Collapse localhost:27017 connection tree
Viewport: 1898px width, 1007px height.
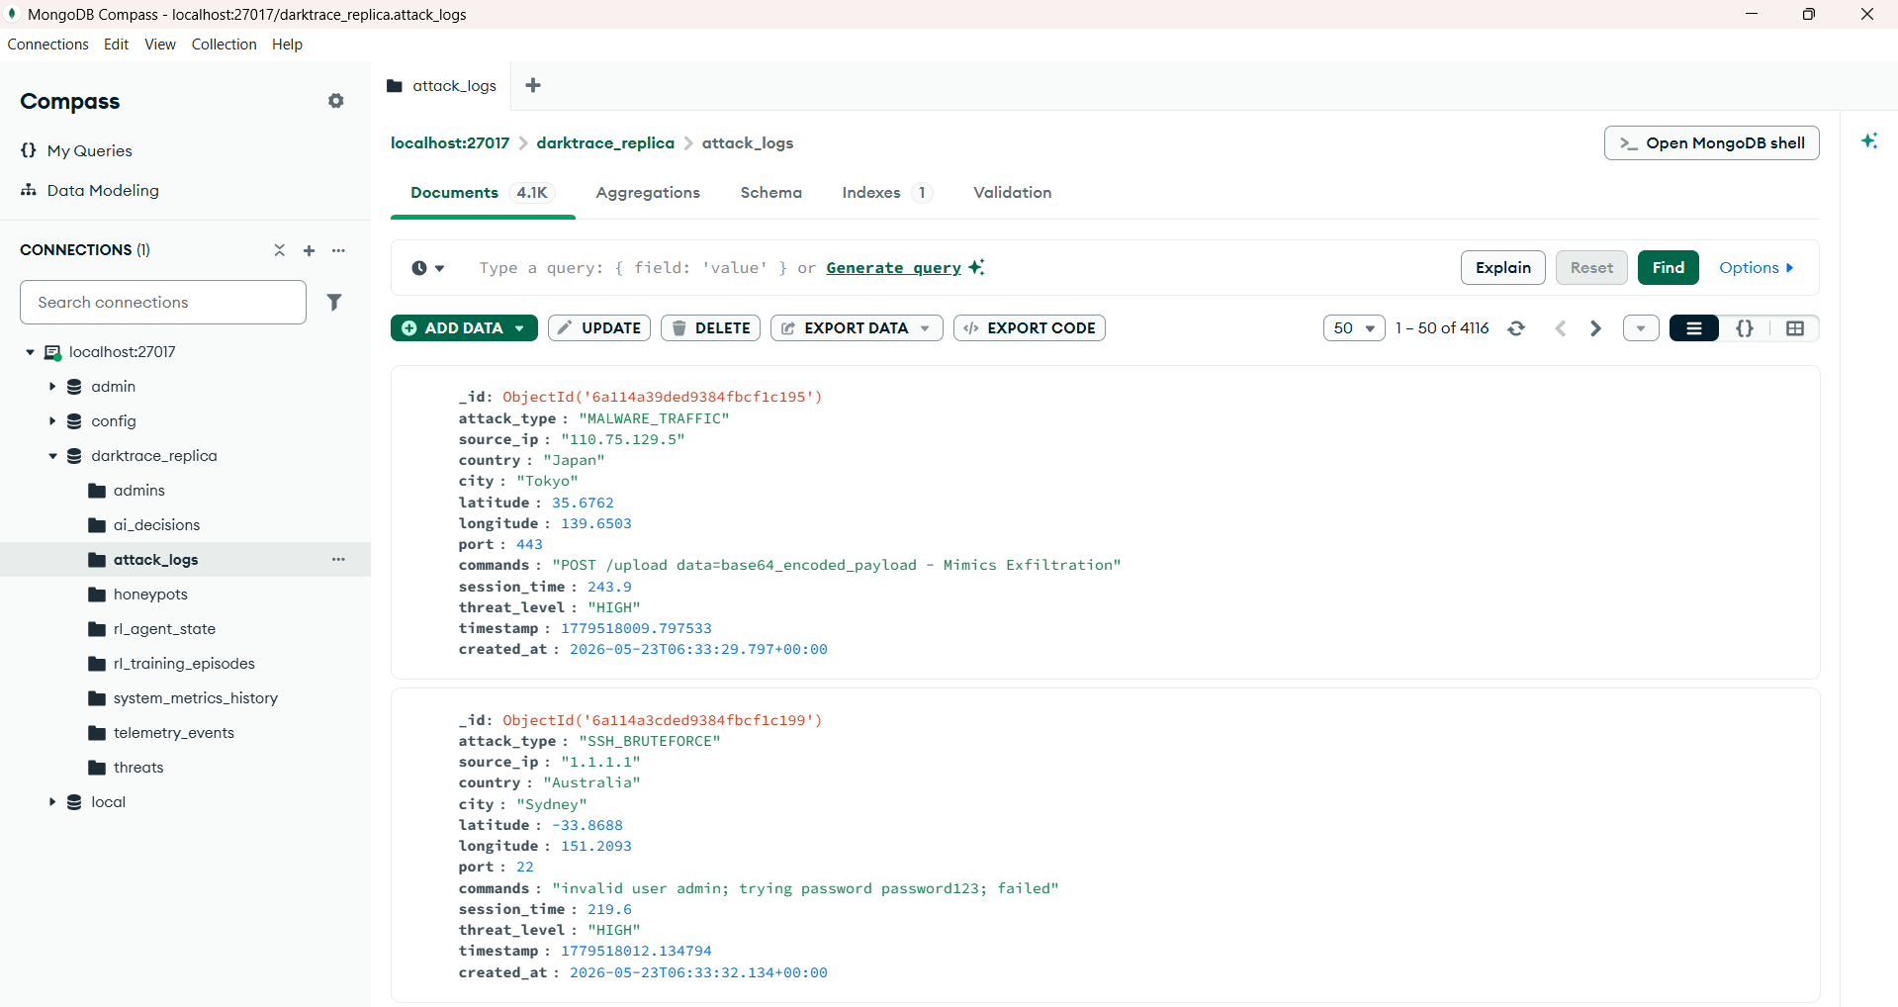(30, 352)
